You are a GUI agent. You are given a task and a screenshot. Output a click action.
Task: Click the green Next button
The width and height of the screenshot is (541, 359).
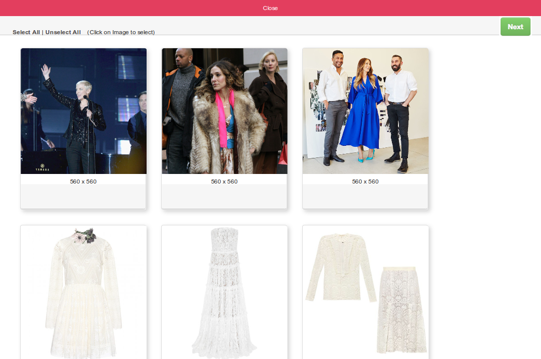click(515, 27)
